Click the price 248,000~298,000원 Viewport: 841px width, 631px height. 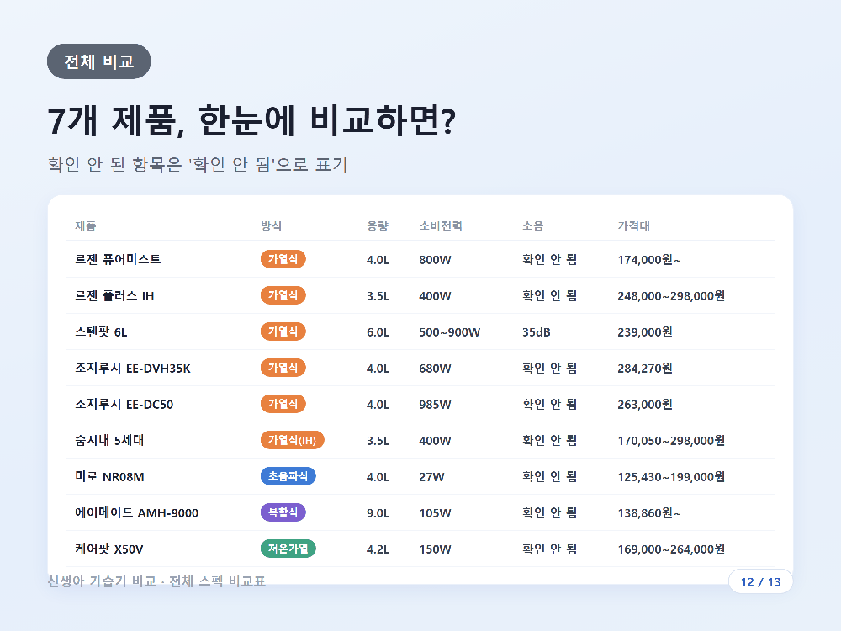pos(671,295)
